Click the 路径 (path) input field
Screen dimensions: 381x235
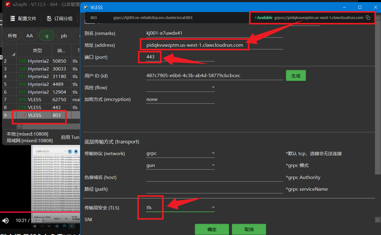[x=214, y=189]
